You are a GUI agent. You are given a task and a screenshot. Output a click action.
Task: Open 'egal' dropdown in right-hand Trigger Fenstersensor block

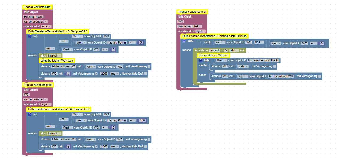[200, 31]
